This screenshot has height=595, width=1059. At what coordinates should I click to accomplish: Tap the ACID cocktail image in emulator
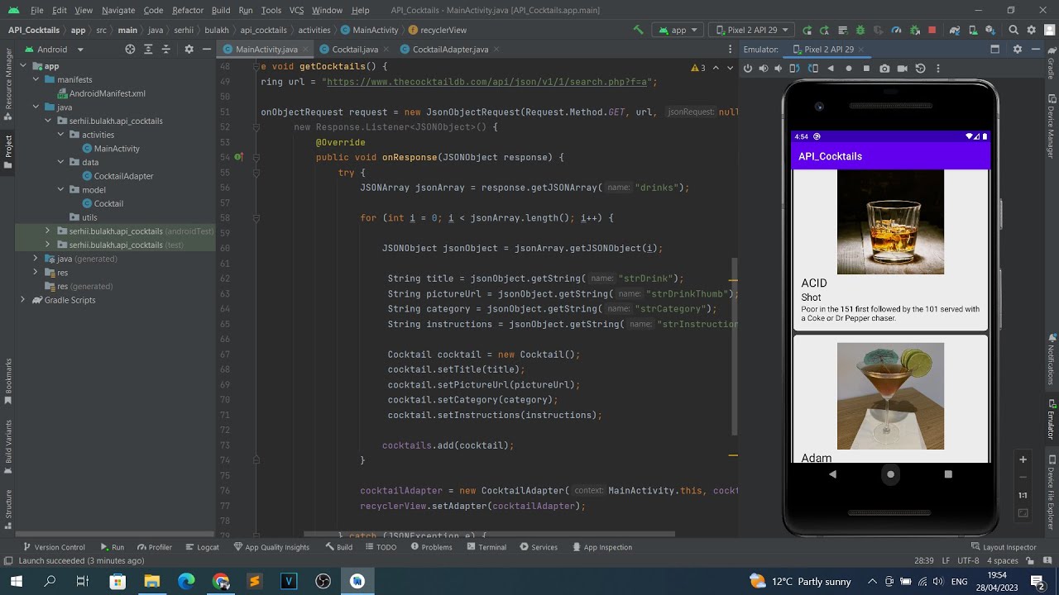coord(890,221)
